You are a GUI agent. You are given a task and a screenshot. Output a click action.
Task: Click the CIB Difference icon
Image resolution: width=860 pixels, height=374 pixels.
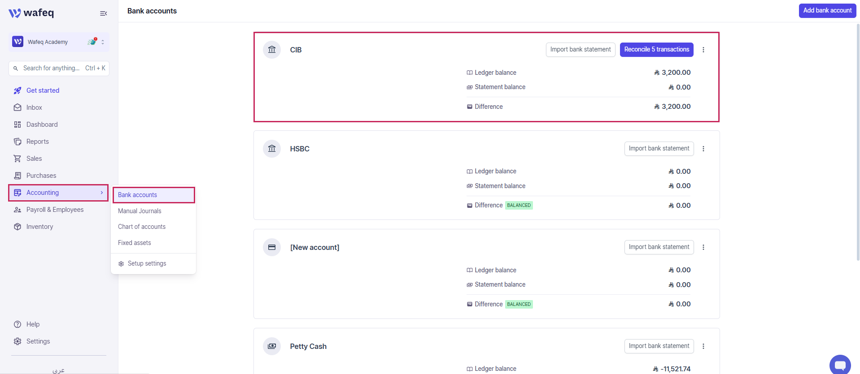469,107
